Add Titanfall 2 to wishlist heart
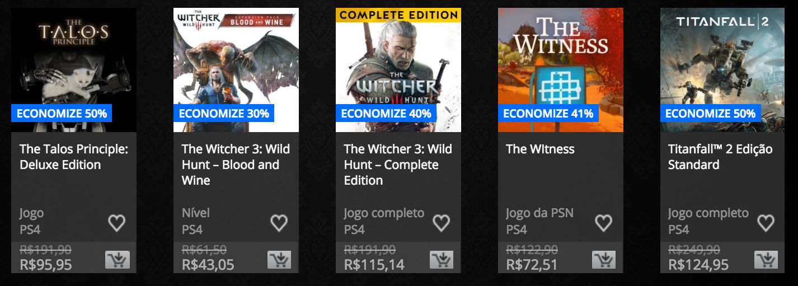 tap(766, 223)
